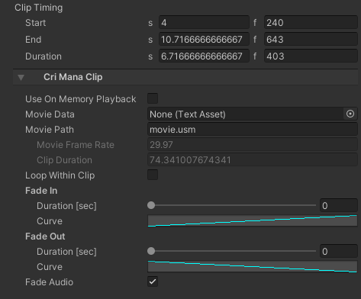Click the Movie Path label
This screenshot has width=361, height=299.
click(x=50, y=130)
